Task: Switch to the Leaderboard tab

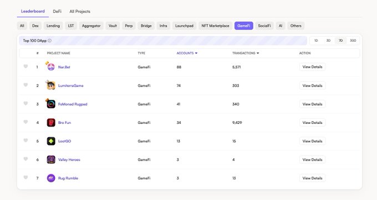Action: tap(33, 11)
